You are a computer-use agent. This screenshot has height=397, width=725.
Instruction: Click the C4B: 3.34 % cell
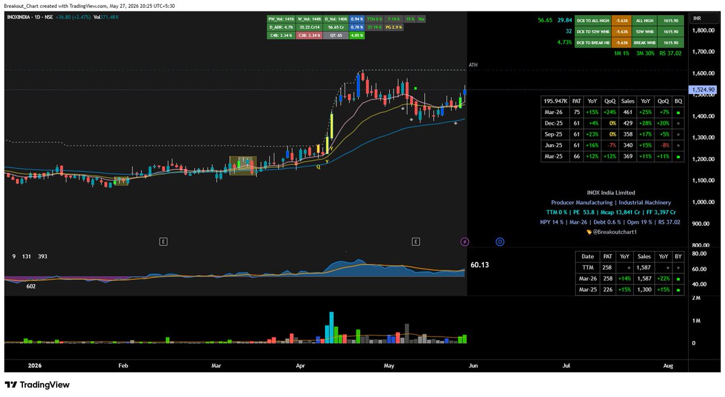[x=280, y=36]
